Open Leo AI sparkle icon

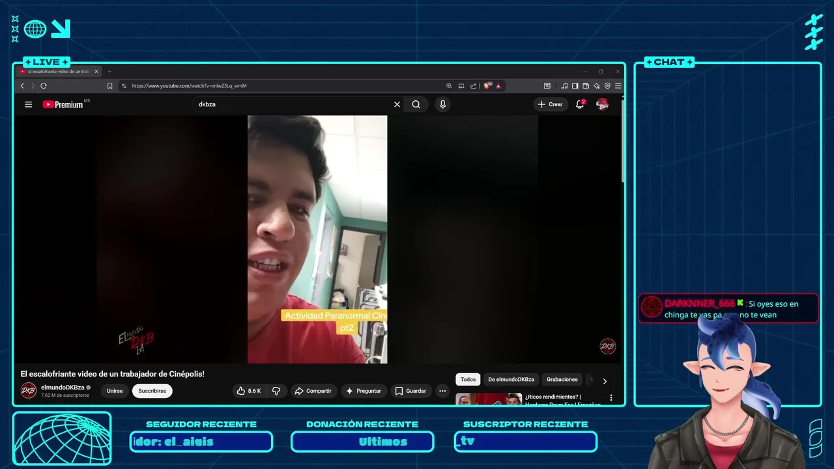[x=596, y=86]
